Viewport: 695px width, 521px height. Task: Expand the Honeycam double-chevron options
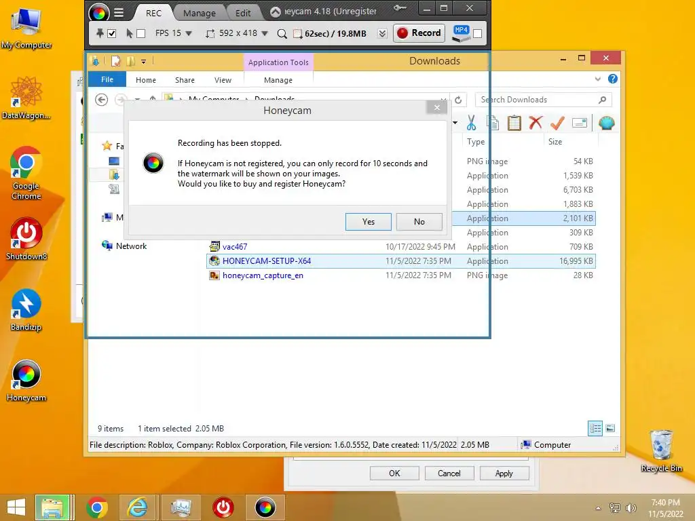coord(383,34)
